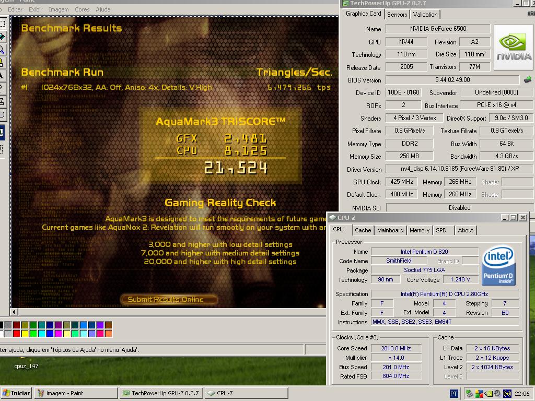Open the Cores menu in Paint
Image resolution: width=535 pixels, height=401 pixels.
[82, 9]
